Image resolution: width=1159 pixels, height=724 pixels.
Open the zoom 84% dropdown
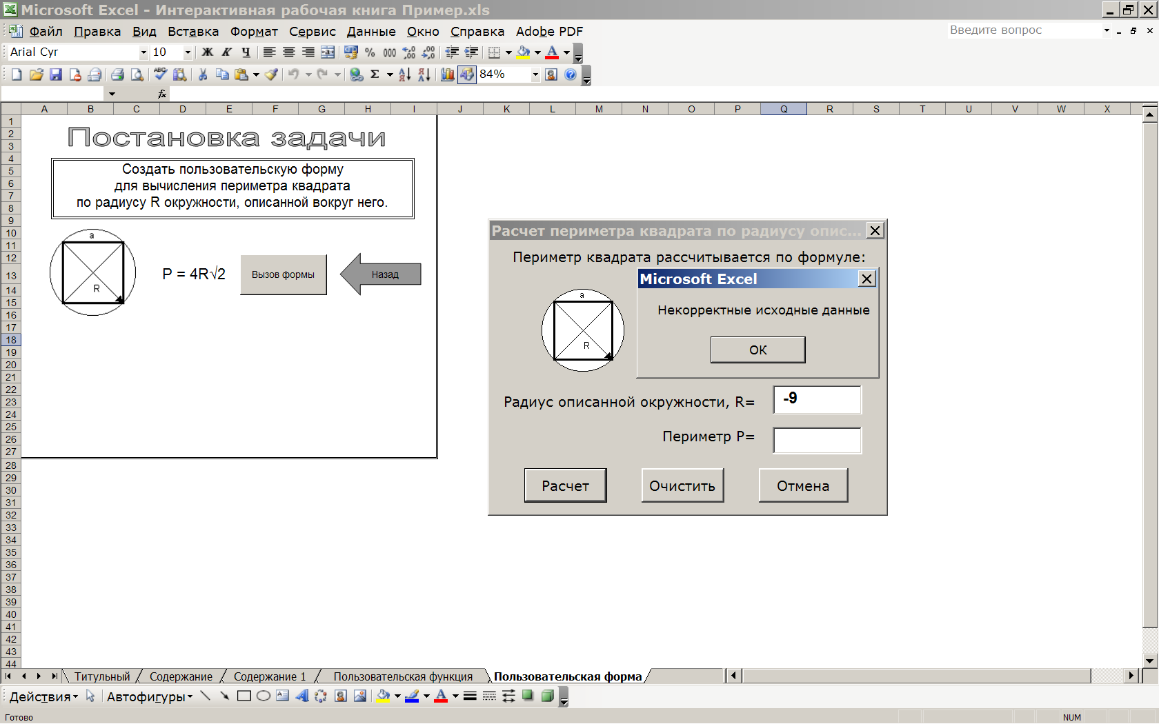point(535,74)
